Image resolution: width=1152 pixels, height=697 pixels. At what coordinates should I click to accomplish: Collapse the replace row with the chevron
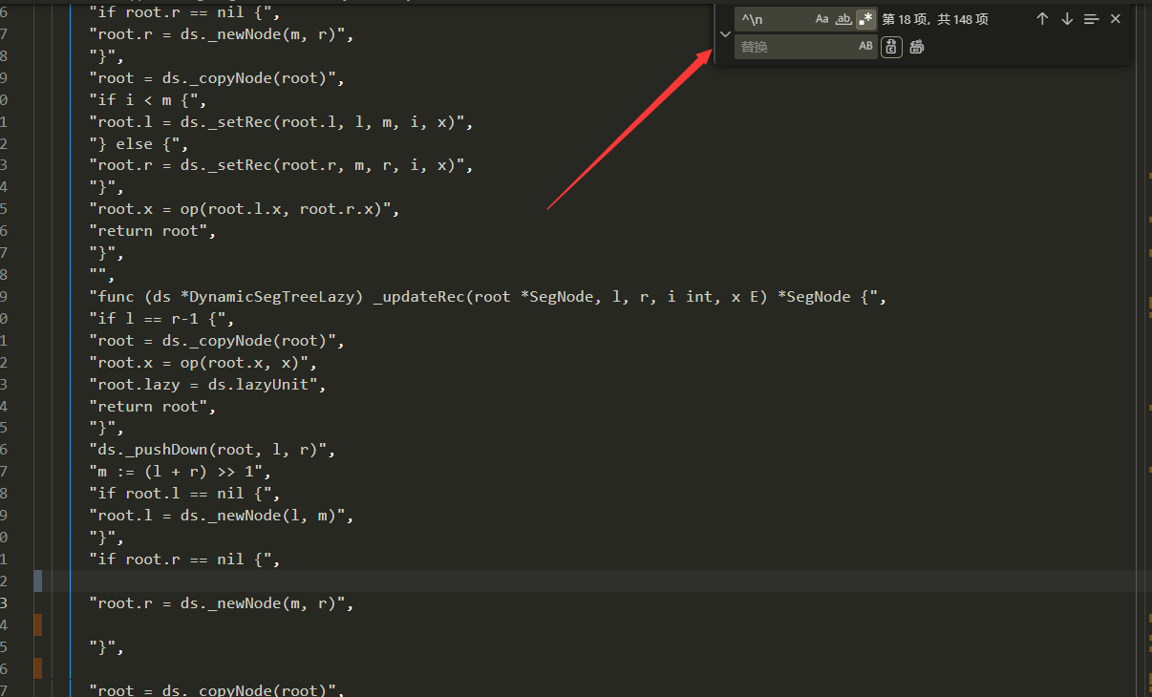coord(725,34)
